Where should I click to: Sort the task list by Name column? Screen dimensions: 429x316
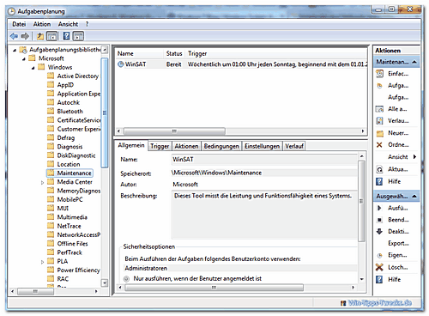coord(140,54)
